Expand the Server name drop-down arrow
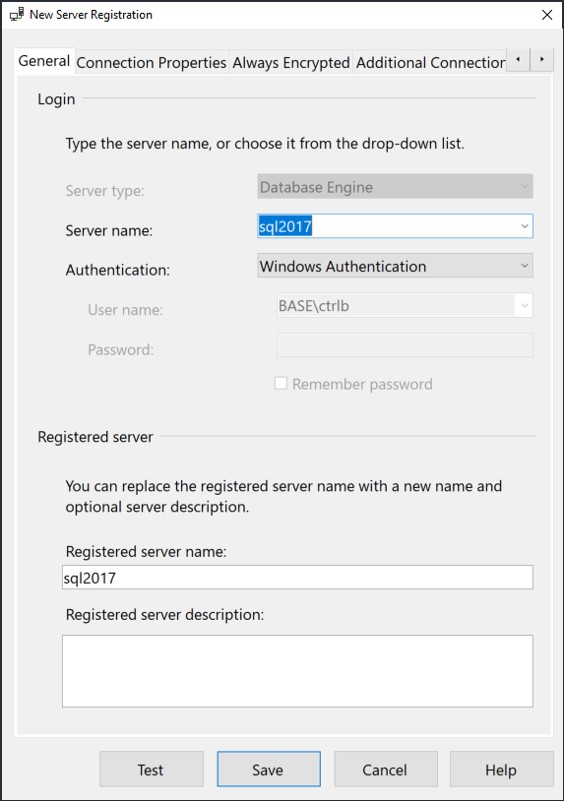The image size is (564, 801). 525,225
